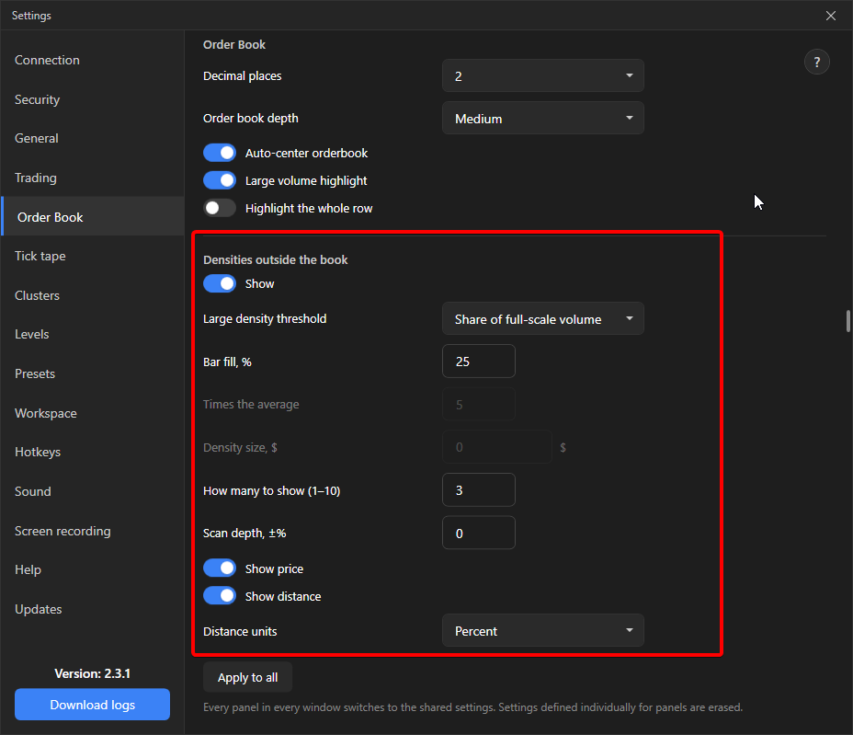Toggle the Show price switch
Image resolution: width=853 pixels, height=735 pixels.
(220, 568)
